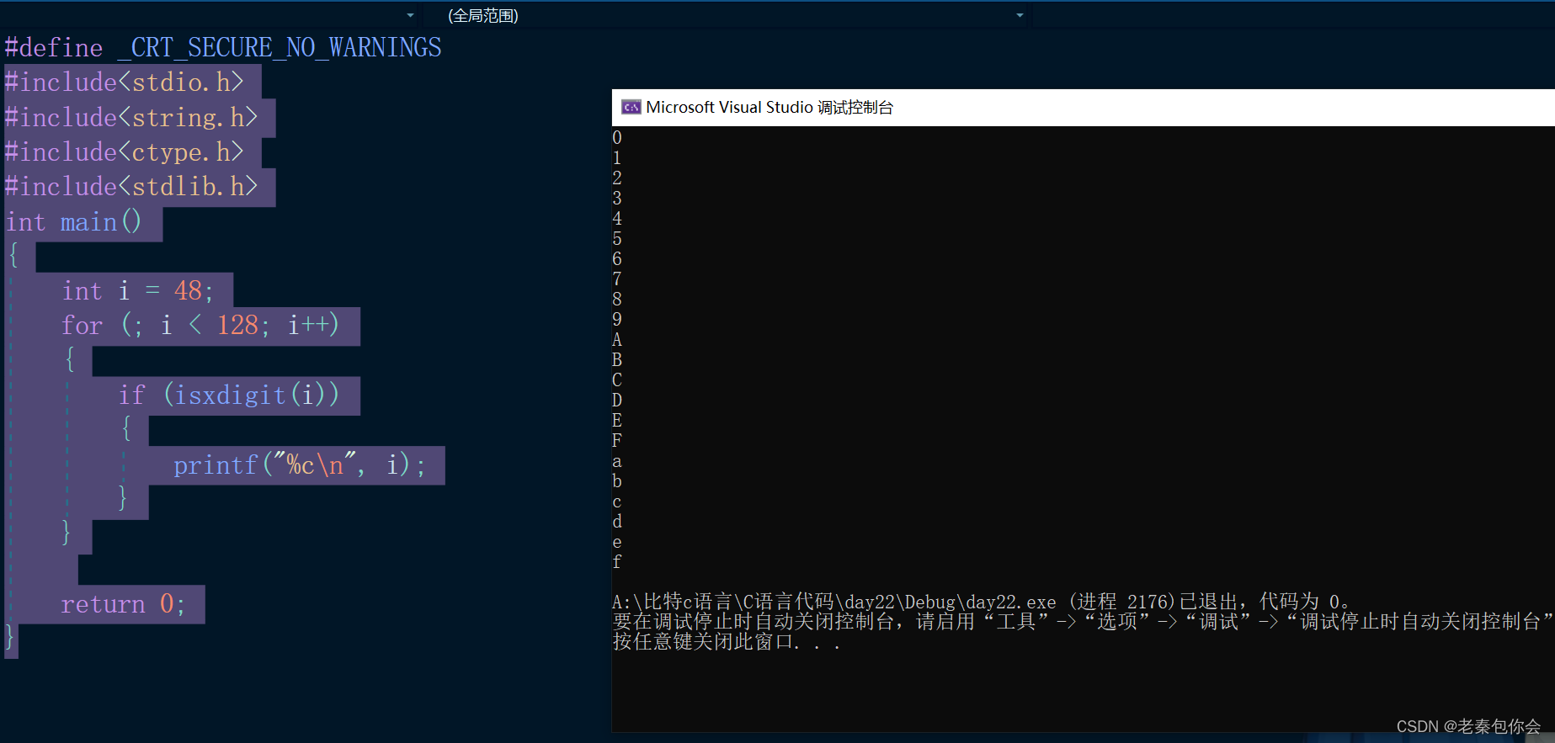This screenshot has width=1555, height=743.
Task: Open the global scope (全局范围) dropdown
Action: pyautogui.click(x=735, y=15)
